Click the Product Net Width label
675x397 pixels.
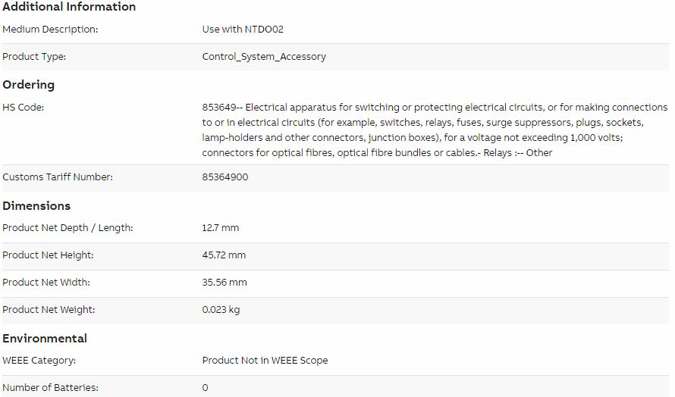[46, 283]
